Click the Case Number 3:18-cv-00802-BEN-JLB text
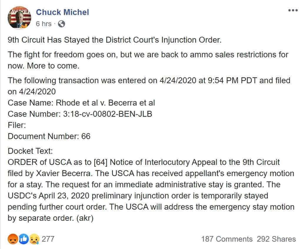 [x=80, y=114]
